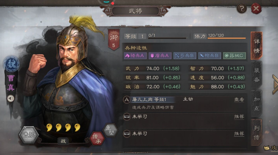Go to next general with right arrow
Viewport: 278px width, 155px height.
click(x=275, y=85)
